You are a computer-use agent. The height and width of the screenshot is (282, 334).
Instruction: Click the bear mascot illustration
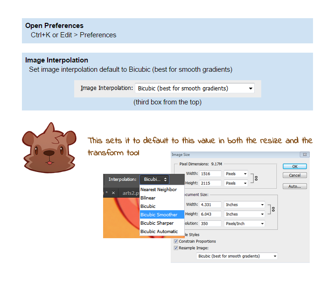point(49,148)
